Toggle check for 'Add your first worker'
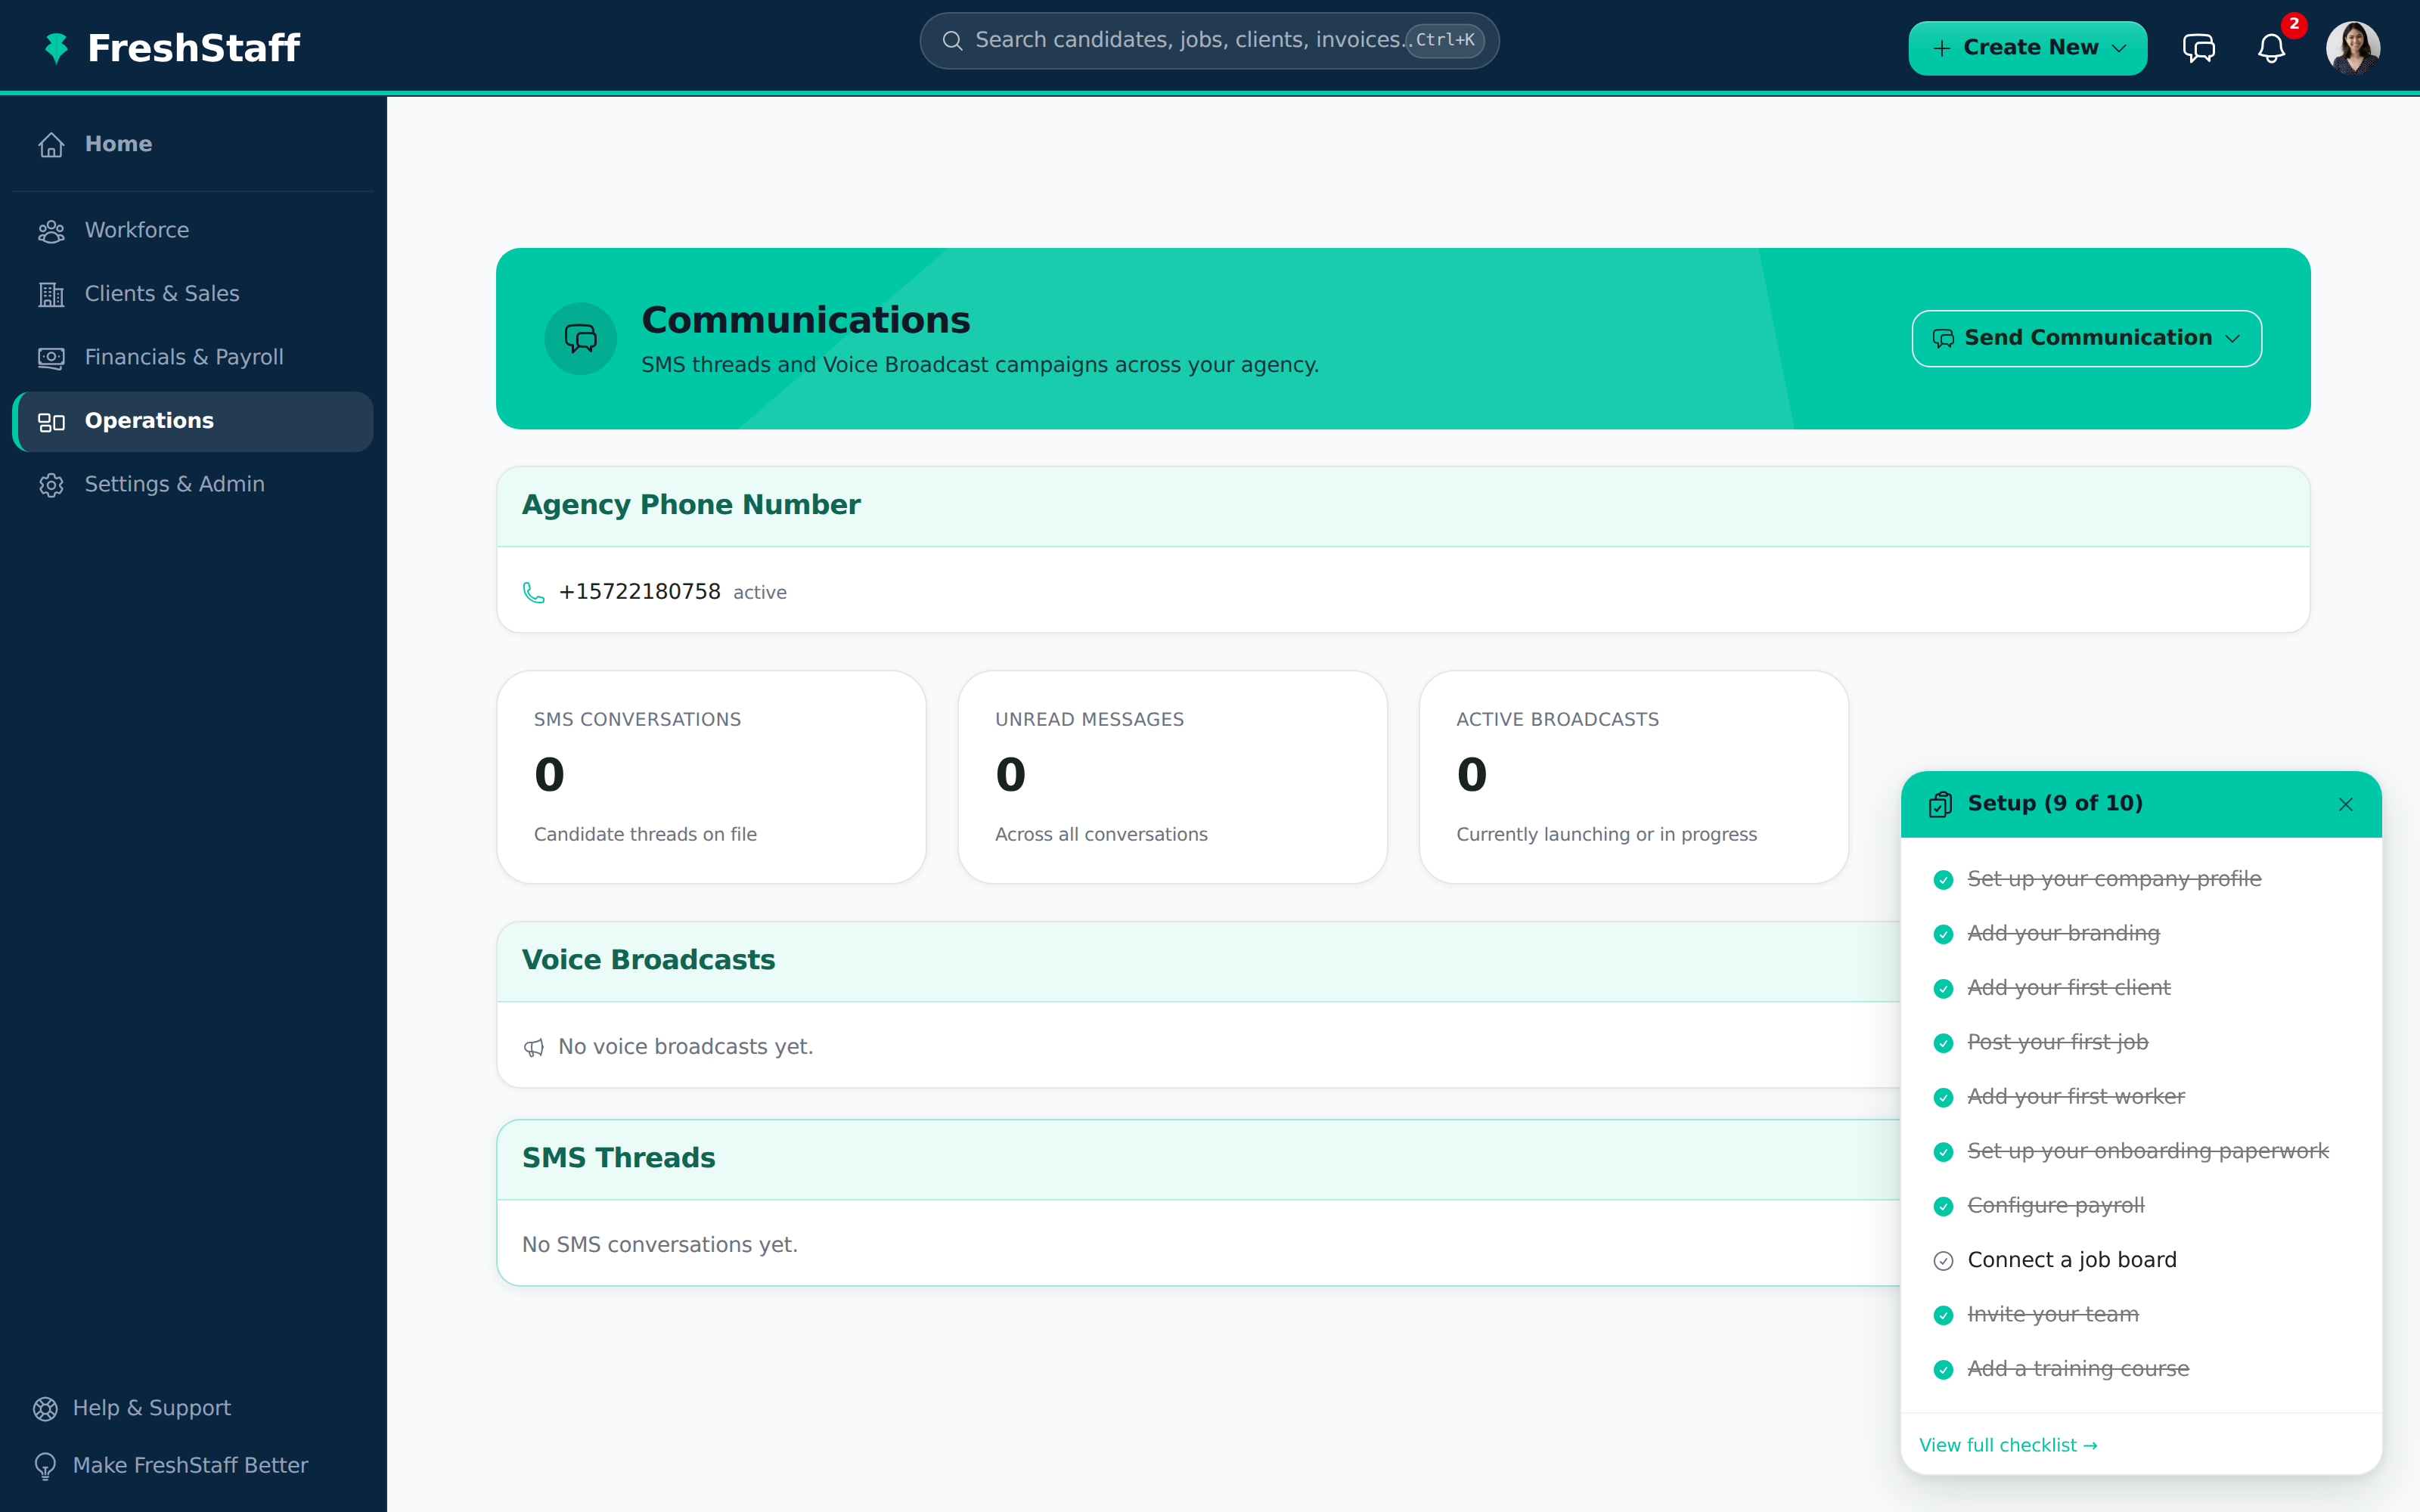 1943,1098
